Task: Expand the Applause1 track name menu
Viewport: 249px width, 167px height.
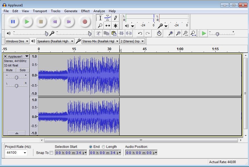Action: (27, 56)
